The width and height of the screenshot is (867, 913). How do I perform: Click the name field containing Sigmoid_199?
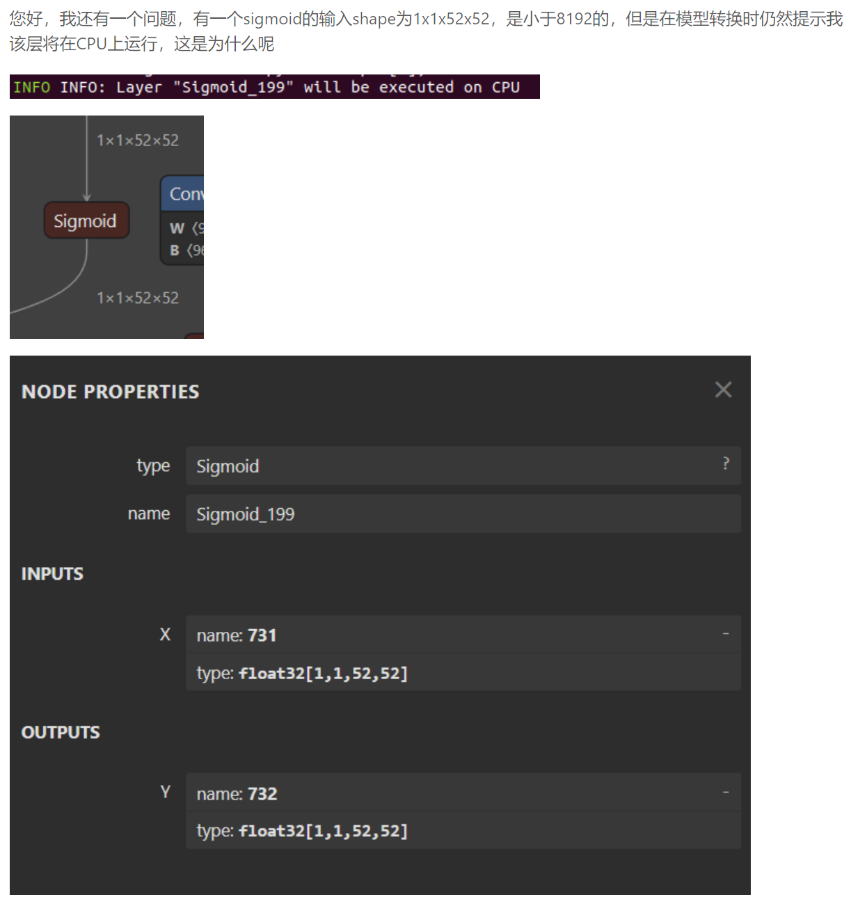pos(463,514)
